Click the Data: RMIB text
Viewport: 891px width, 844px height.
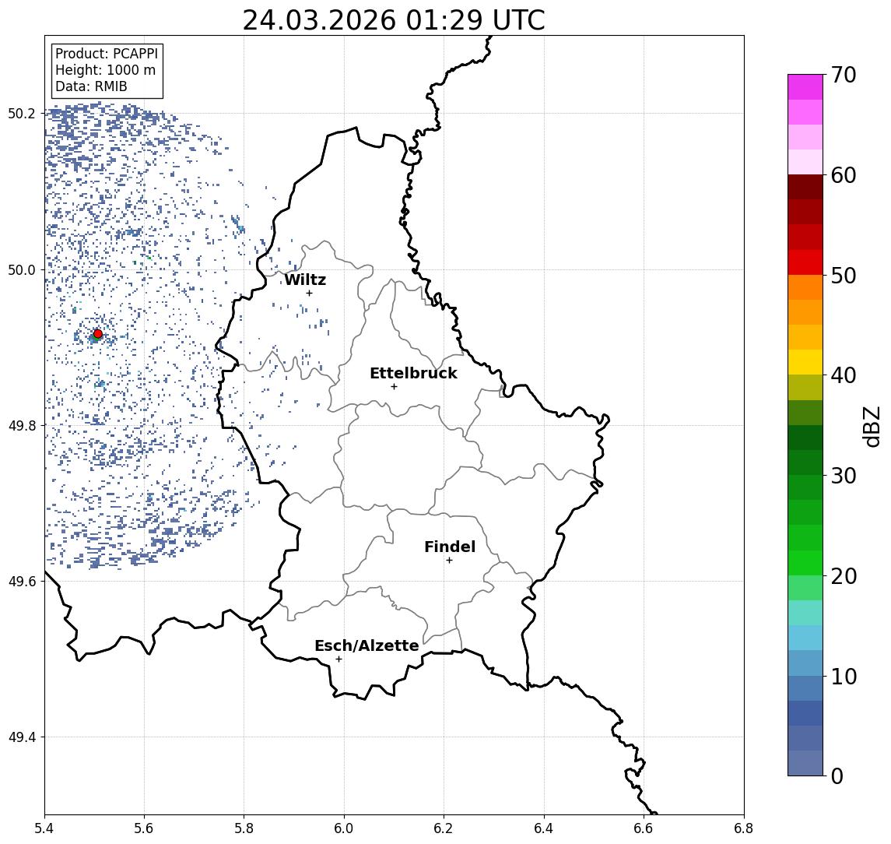click(91, 86)
